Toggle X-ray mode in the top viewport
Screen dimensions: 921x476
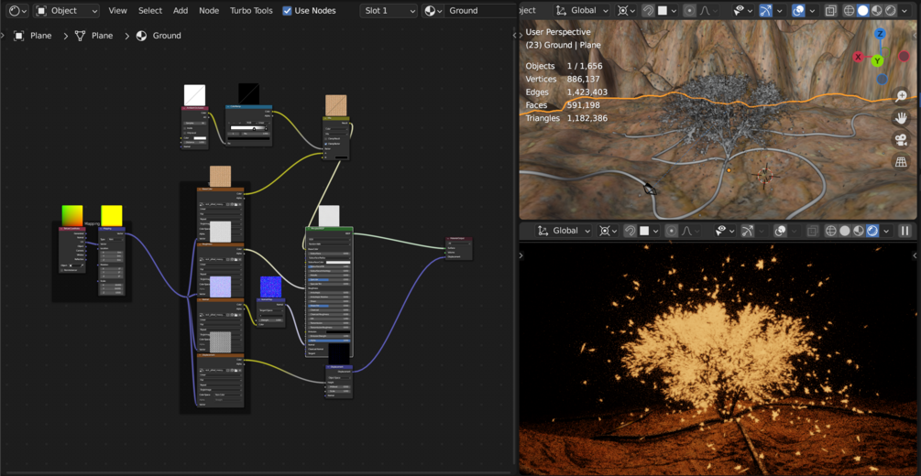click(829, 11)
